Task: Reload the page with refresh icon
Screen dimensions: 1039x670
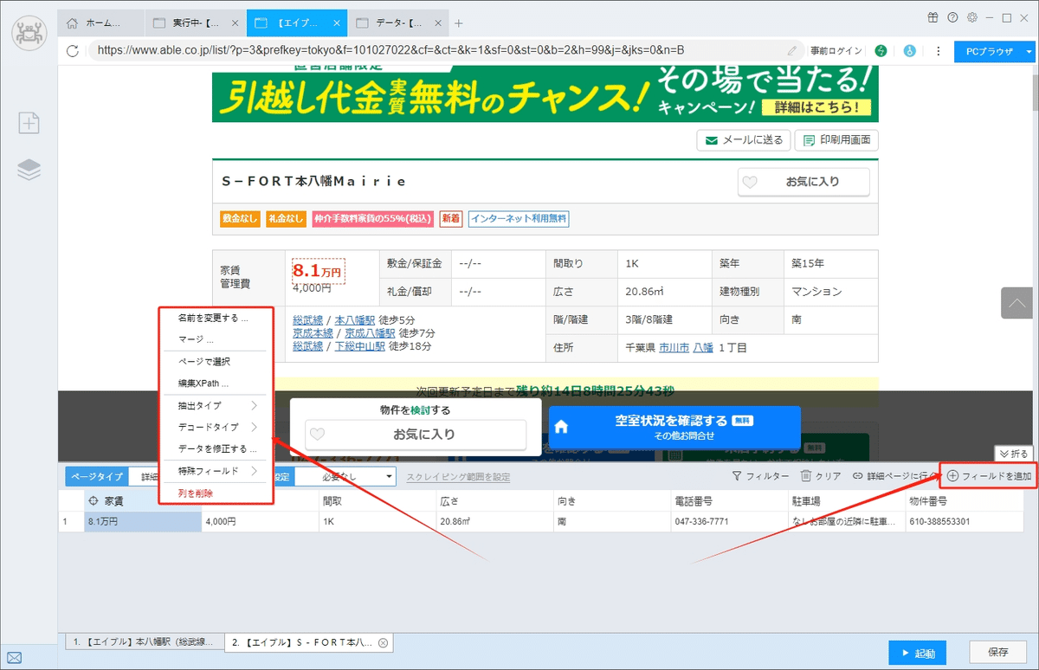Action: (73, 51)
